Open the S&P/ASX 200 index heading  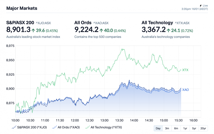coord(20,22)
